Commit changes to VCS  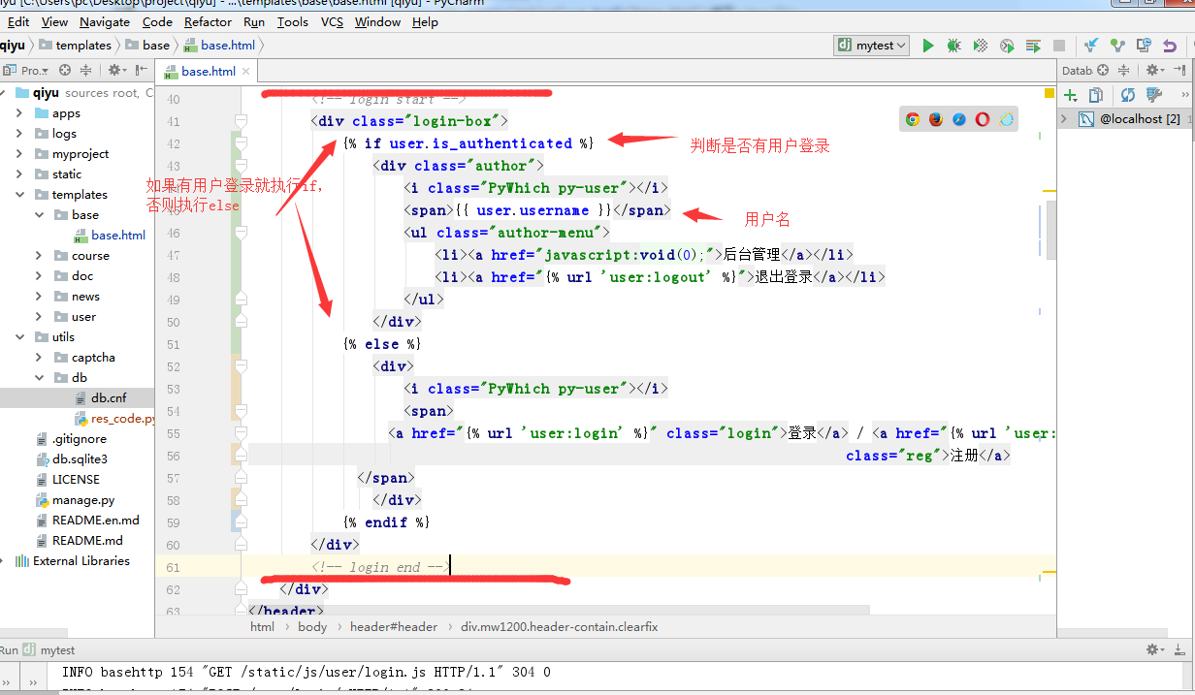tap(1117, 46)
